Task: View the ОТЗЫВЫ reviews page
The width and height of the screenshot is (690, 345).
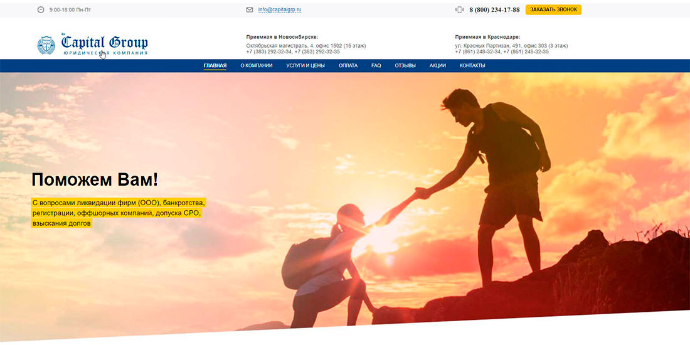Action: click(405, 65)
